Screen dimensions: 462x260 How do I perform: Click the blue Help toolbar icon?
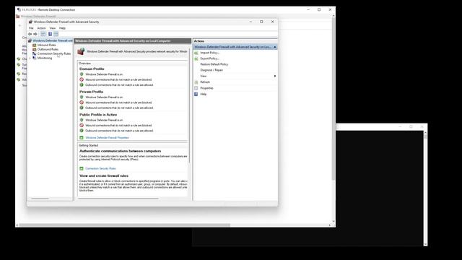click(50, 34)
